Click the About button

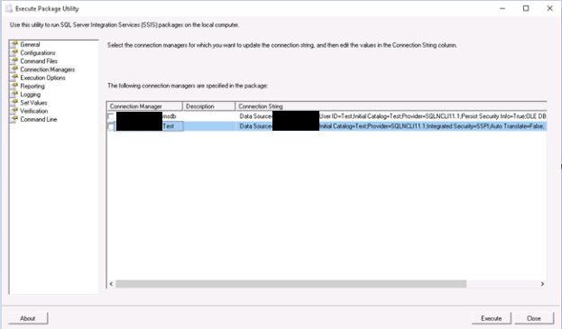tap(28, 318)
